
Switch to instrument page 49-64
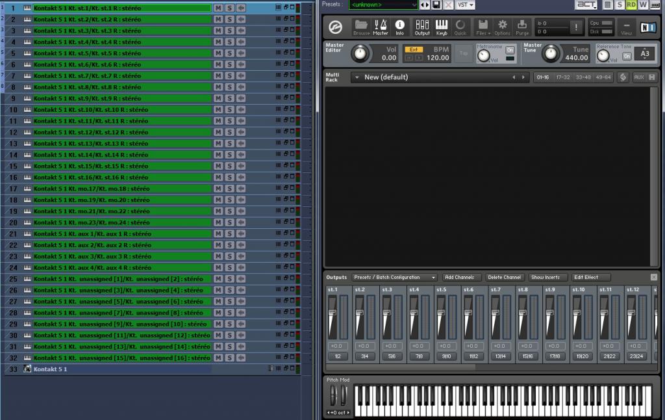(603, 77)
